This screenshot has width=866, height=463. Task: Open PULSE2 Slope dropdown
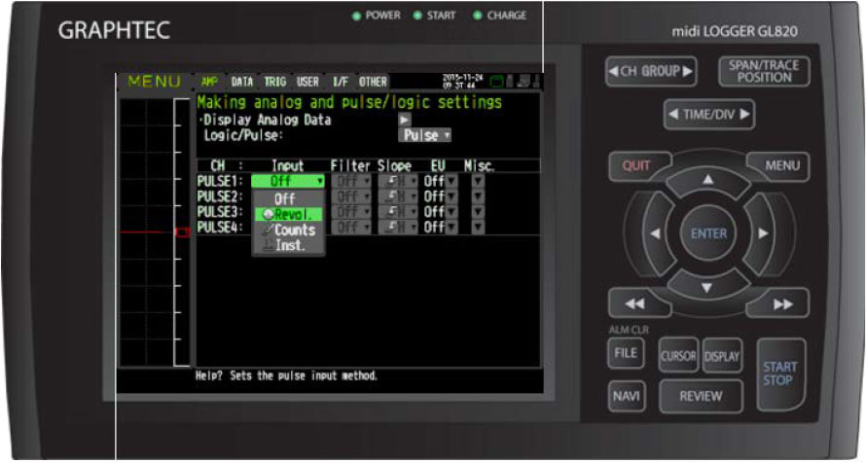[x=398, y=196]
